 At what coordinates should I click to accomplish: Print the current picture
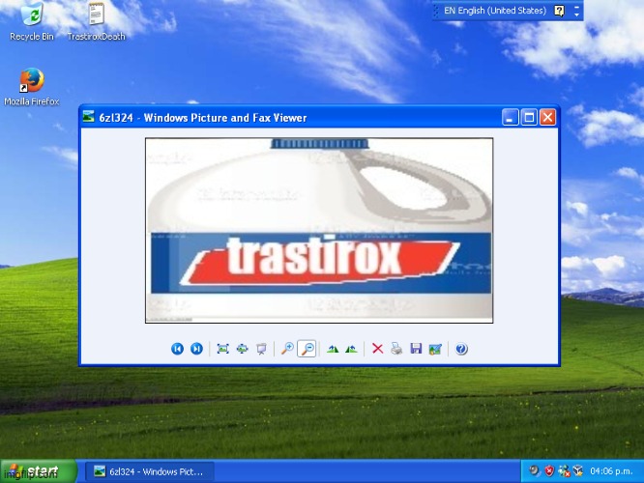click(x=396, y=349)
